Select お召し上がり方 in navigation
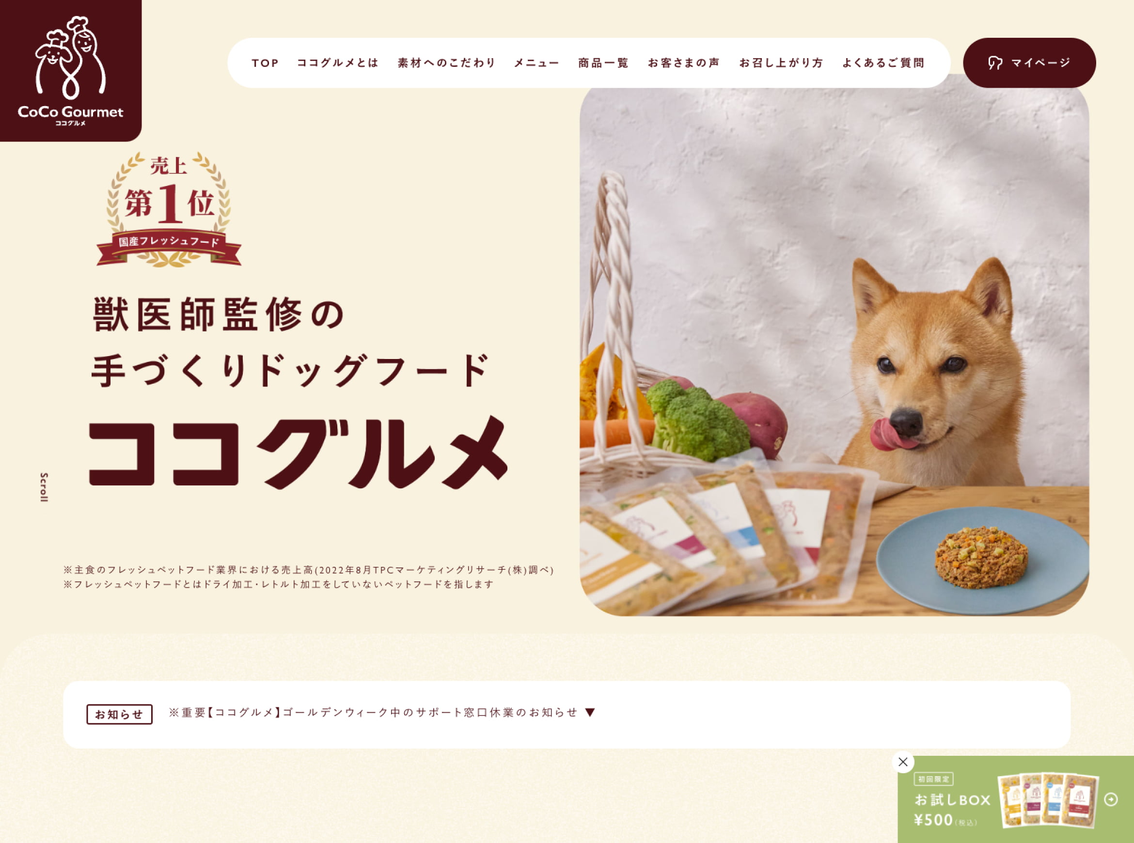The height and width of the screenshot is (843, 1134). tap(781, 63)
